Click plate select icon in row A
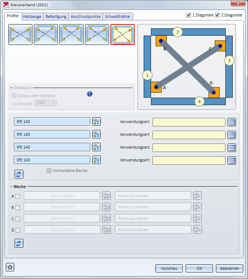This screenshot has width=248, height=279. (106, 196)
